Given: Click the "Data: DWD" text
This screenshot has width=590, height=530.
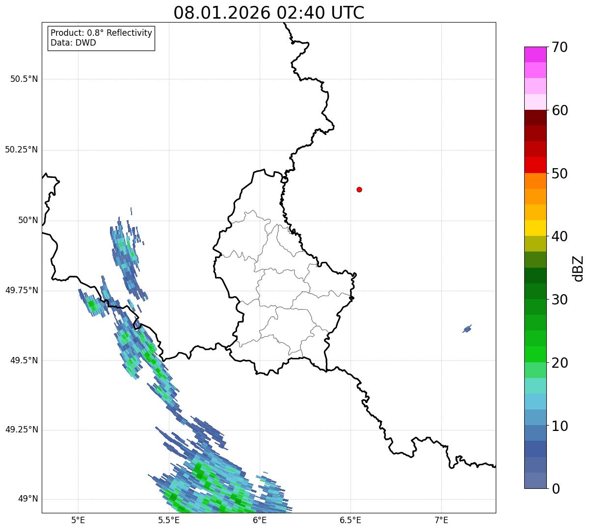Looking at the screenshot, I should [x=73, y=43].
